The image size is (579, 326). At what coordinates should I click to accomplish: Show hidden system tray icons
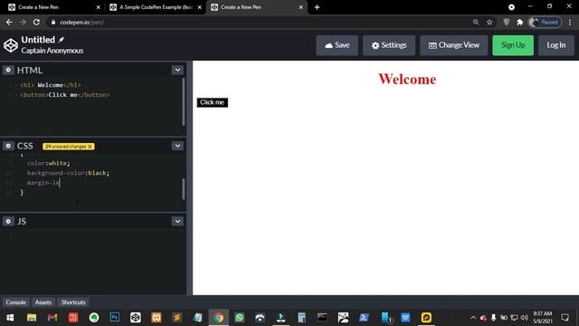(473, 318)
